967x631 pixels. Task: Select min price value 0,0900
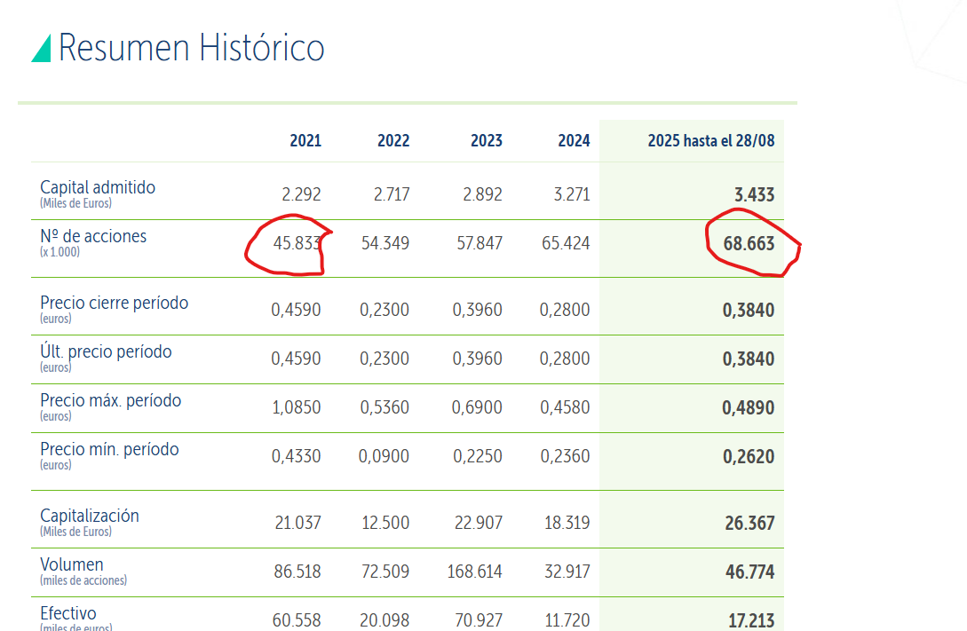coord(384,455)
